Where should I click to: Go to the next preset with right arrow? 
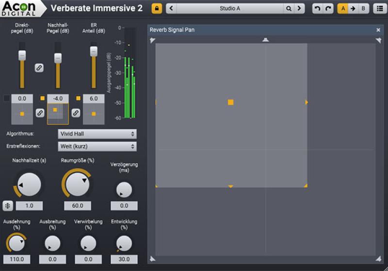pyautogui.click(x=300, y=8)
